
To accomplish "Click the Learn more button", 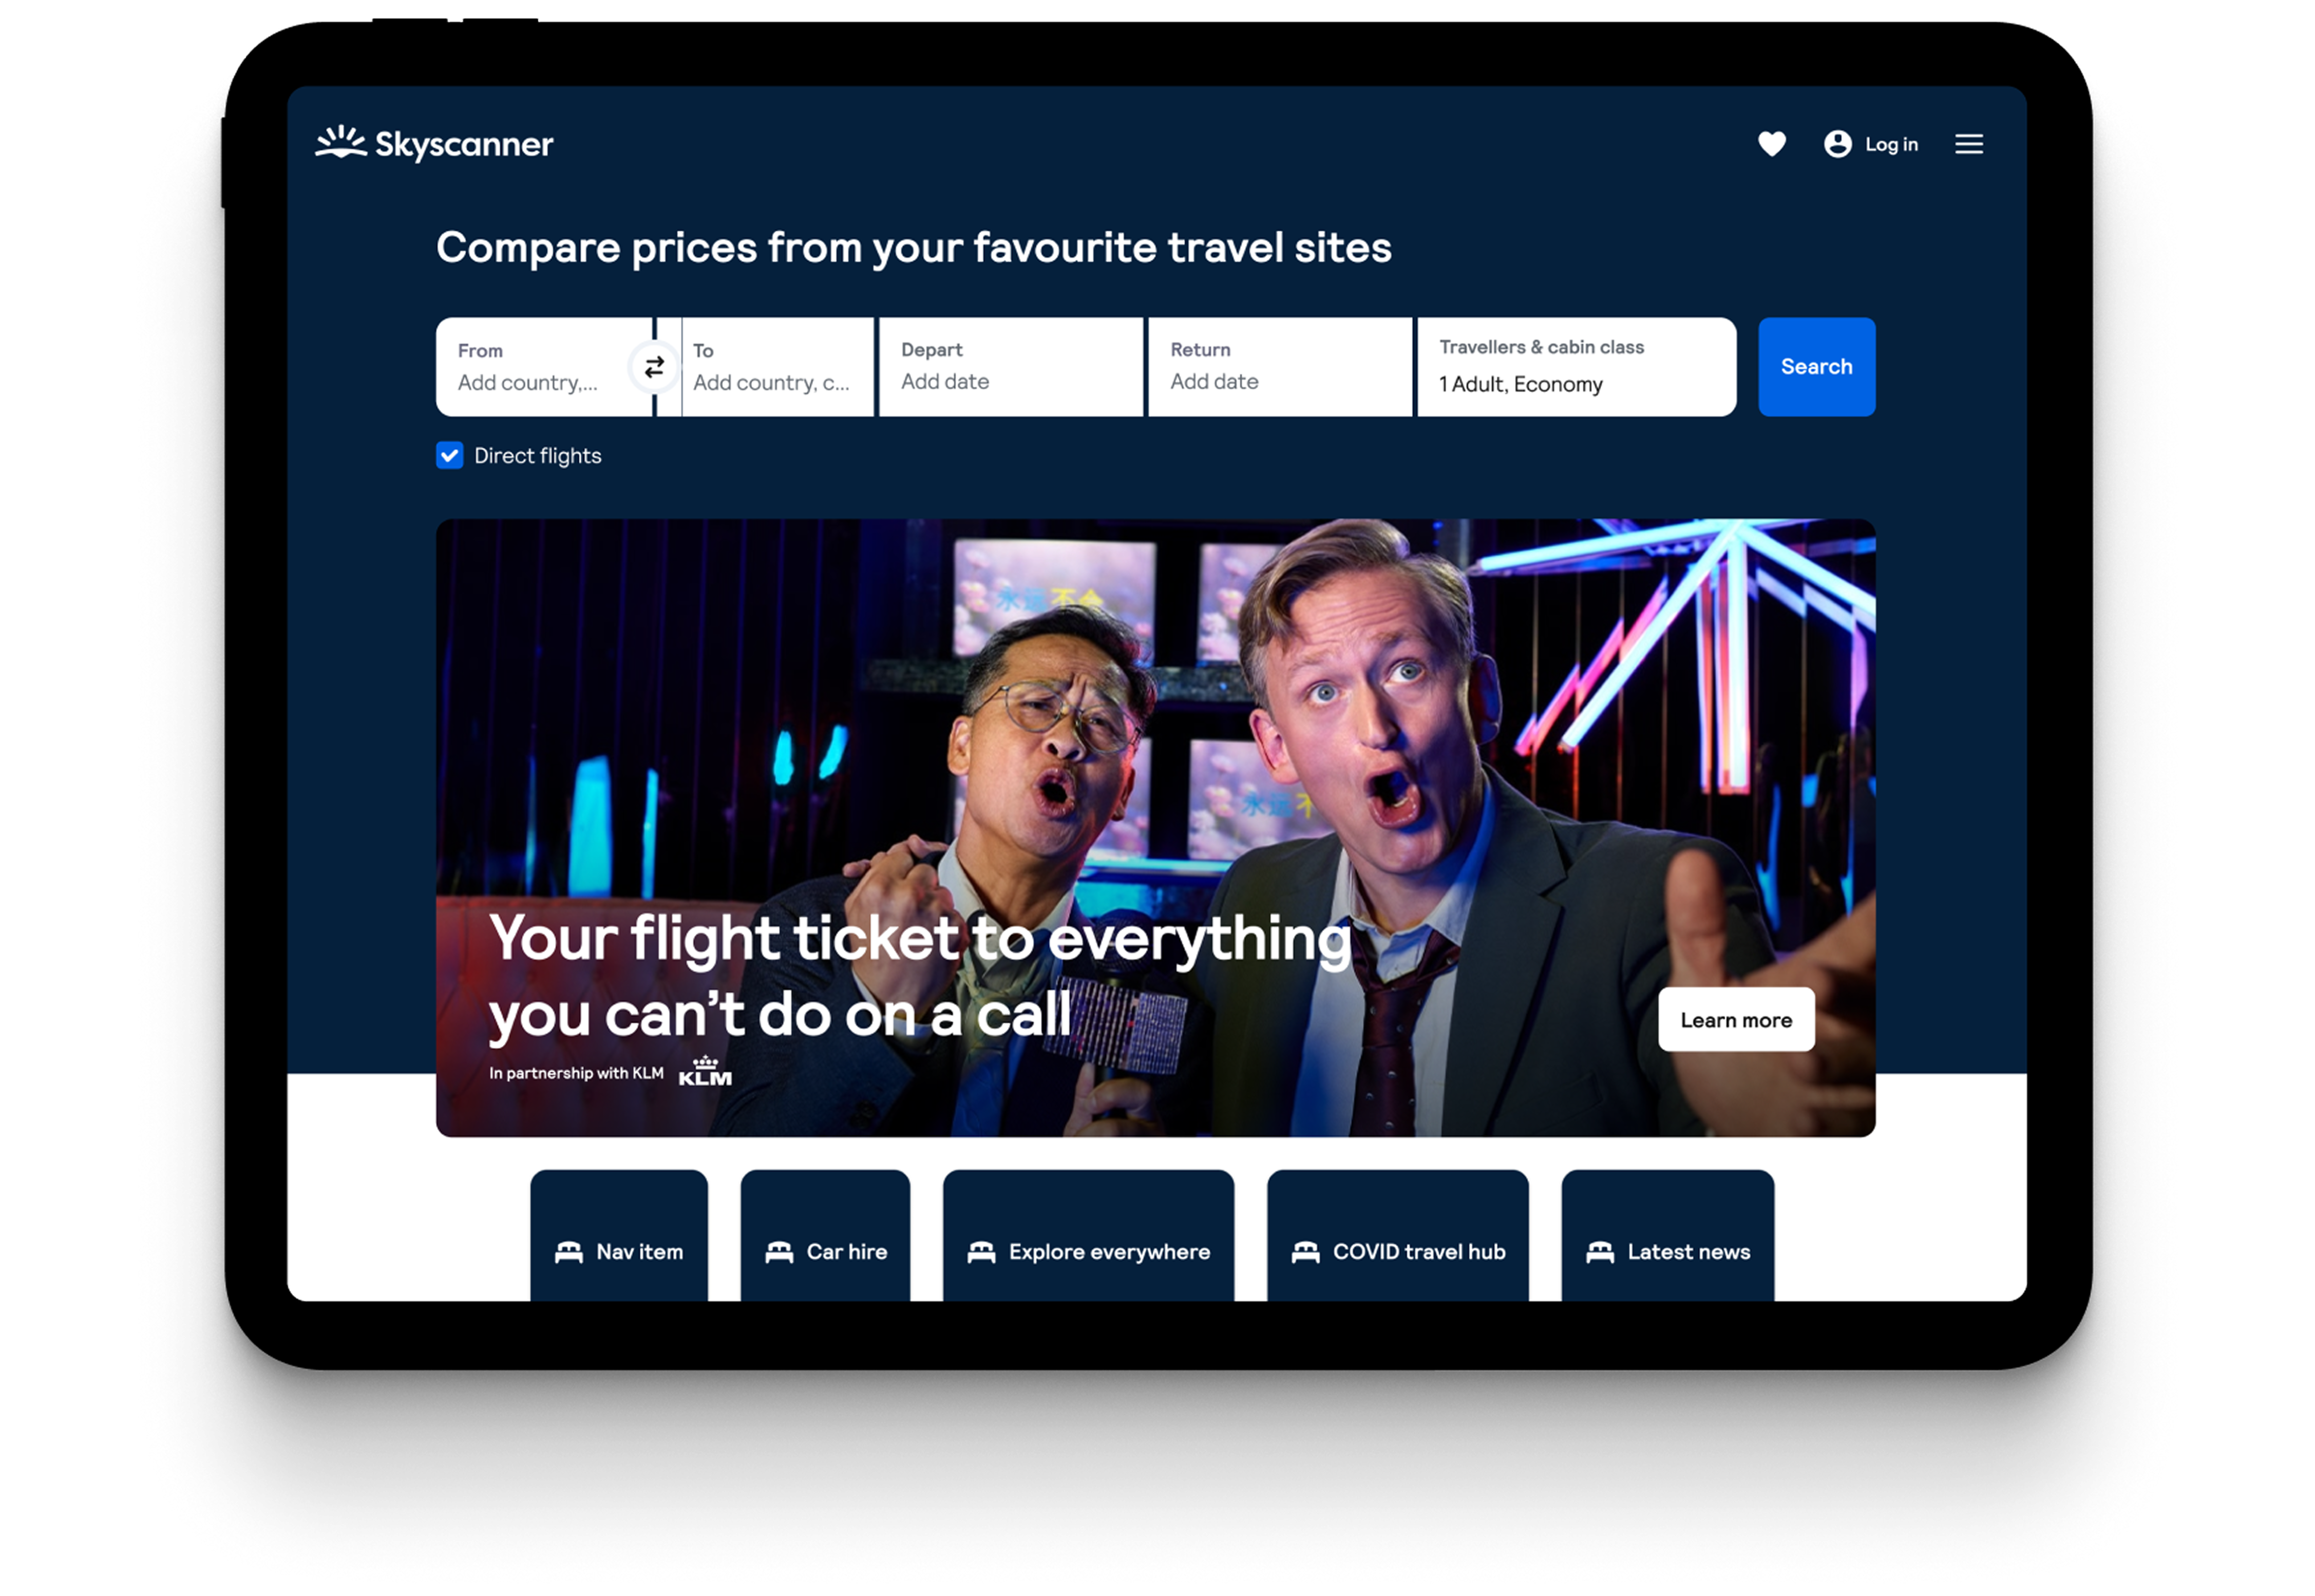I will [x=1735, y=1019].
